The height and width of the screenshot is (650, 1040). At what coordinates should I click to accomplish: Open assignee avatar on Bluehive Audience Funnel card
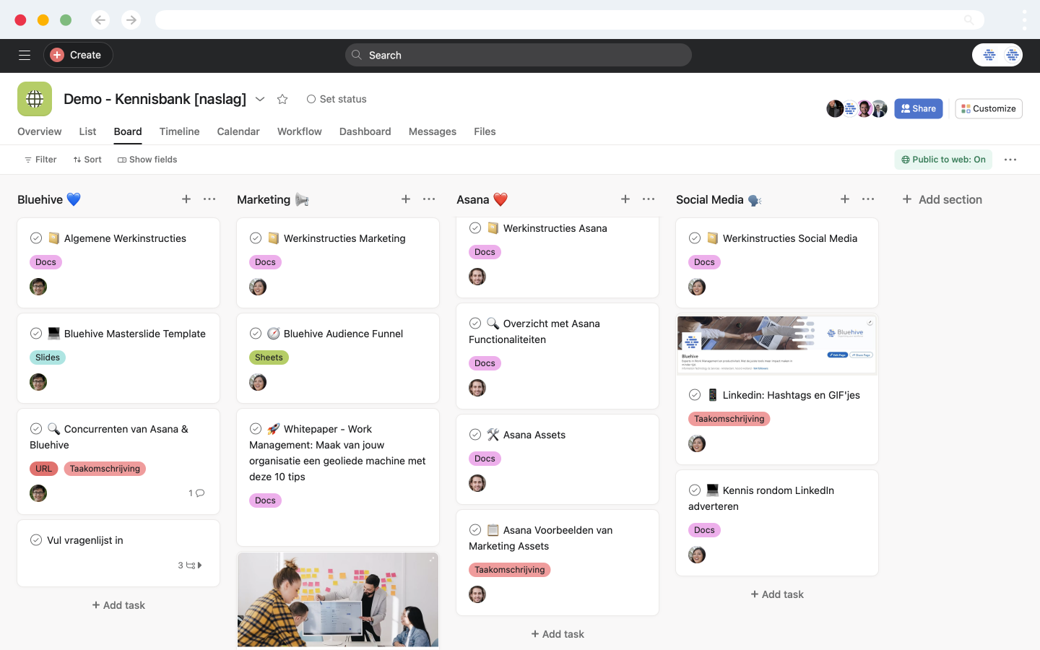pyautogui.click(x=258, y=382)
